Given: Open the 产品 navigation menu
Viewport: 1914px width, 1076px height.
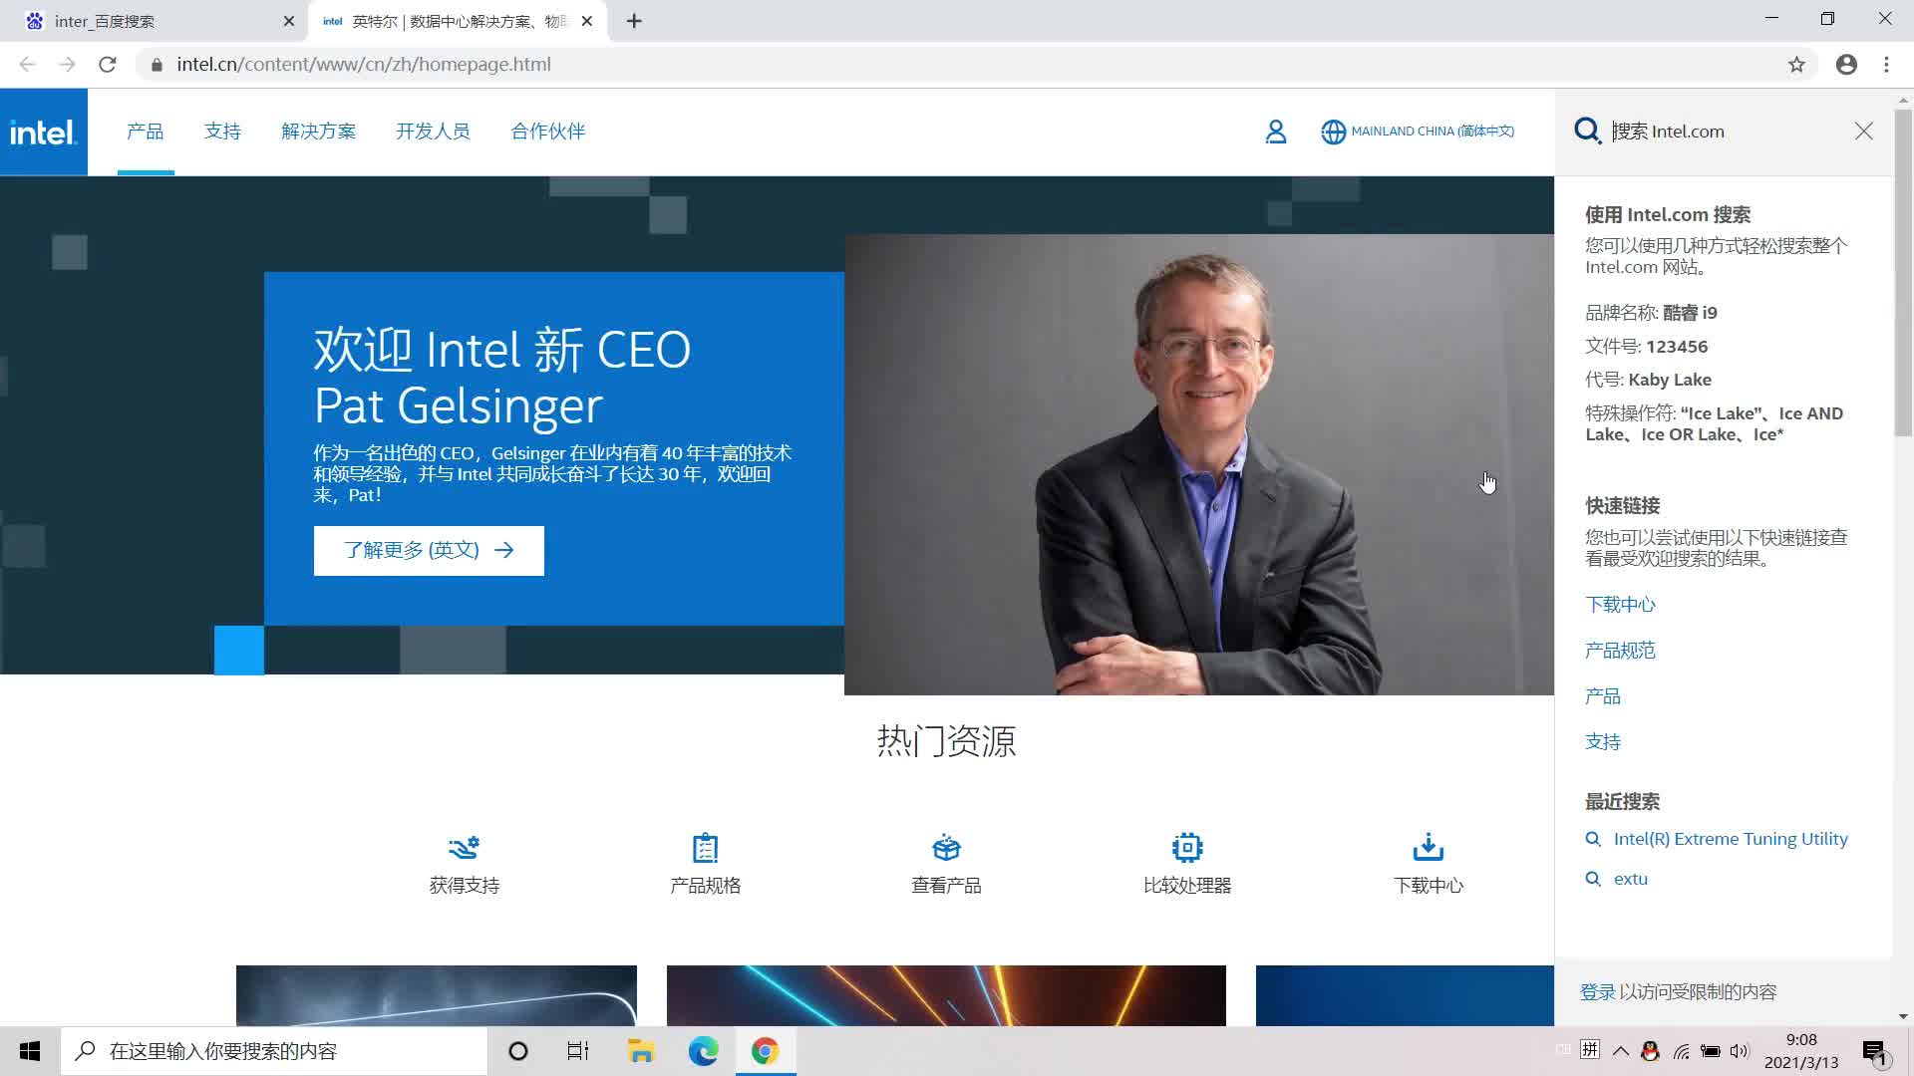Looking at the screenshot, I should pos(146,132).
